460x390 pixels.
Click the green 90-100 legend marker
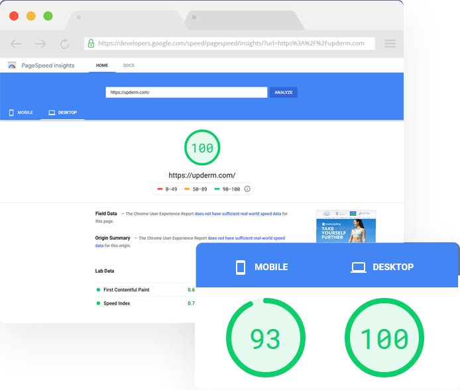217,189
